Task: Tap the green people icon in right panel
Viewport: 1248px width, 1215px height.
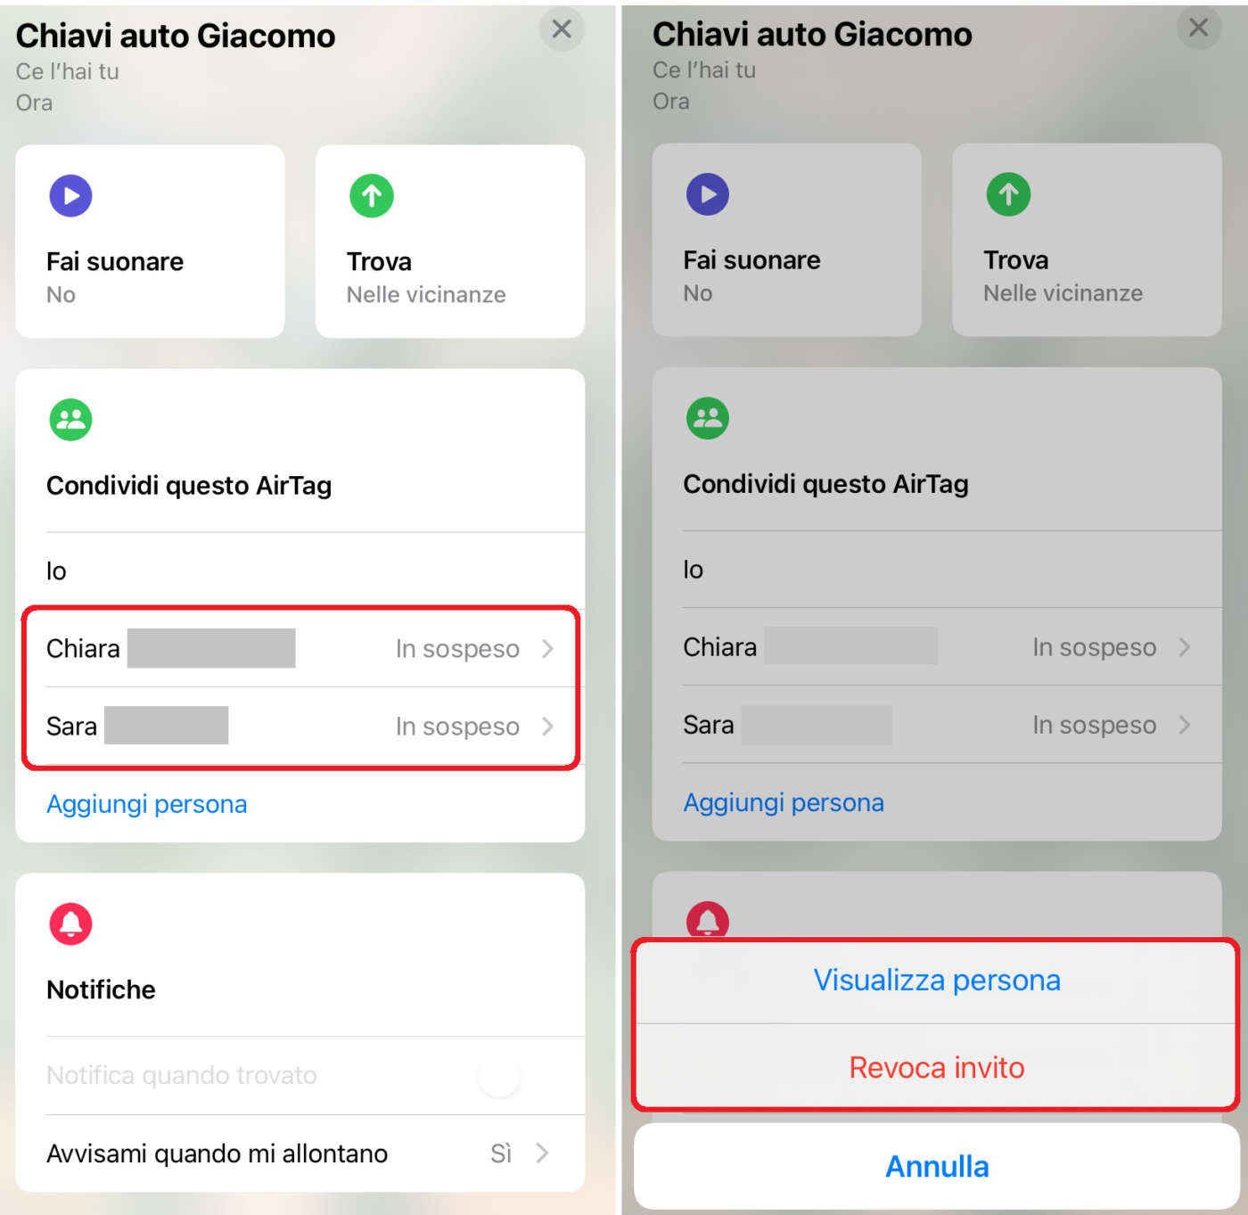Action: [708, 417]
